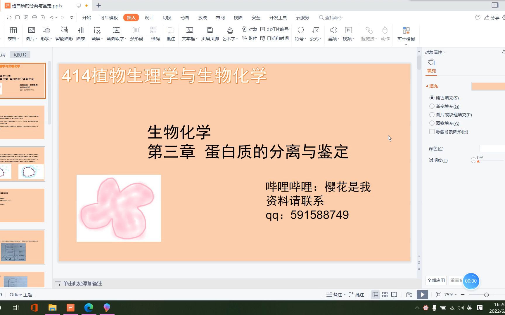Click the Share (分享) button

492,17
